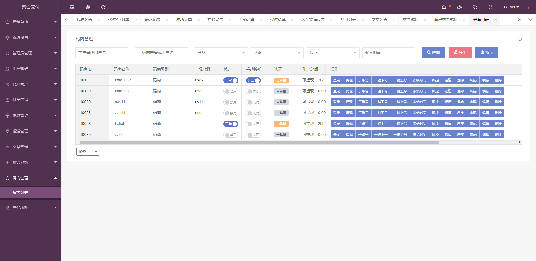This screenshot has width=536, height=261.
Task: Collapse 码商管理 sidebar menu
Action: pyautogui.click(x=31, y=178)
